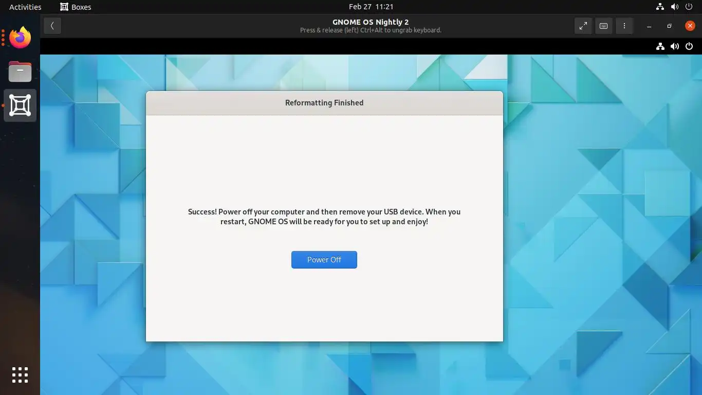The height and width of the screenshot is (395, 702).
Task: Close the Boxes window
Action: [x=690, y=26]
